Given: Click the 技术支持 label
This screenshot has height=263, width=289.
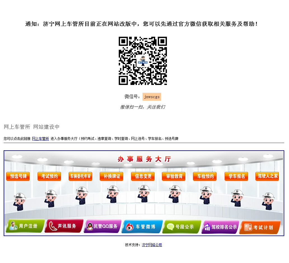Looking at the screenshot, I should pos(132,245).
